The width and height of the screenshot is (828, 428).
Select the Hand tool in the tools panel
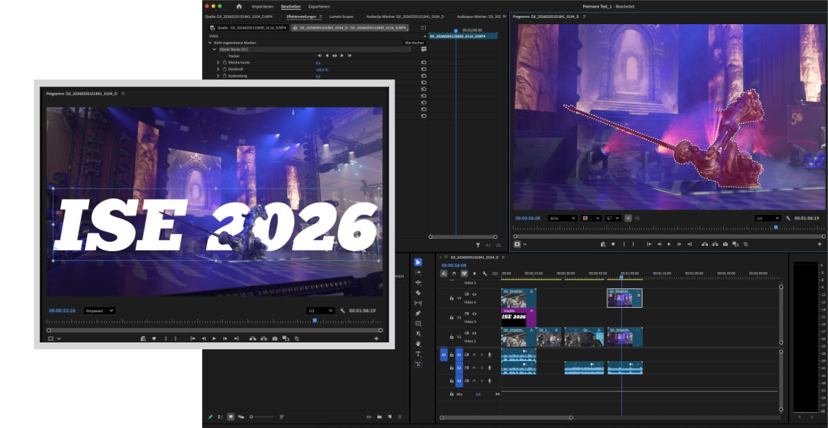pos(418,344)
